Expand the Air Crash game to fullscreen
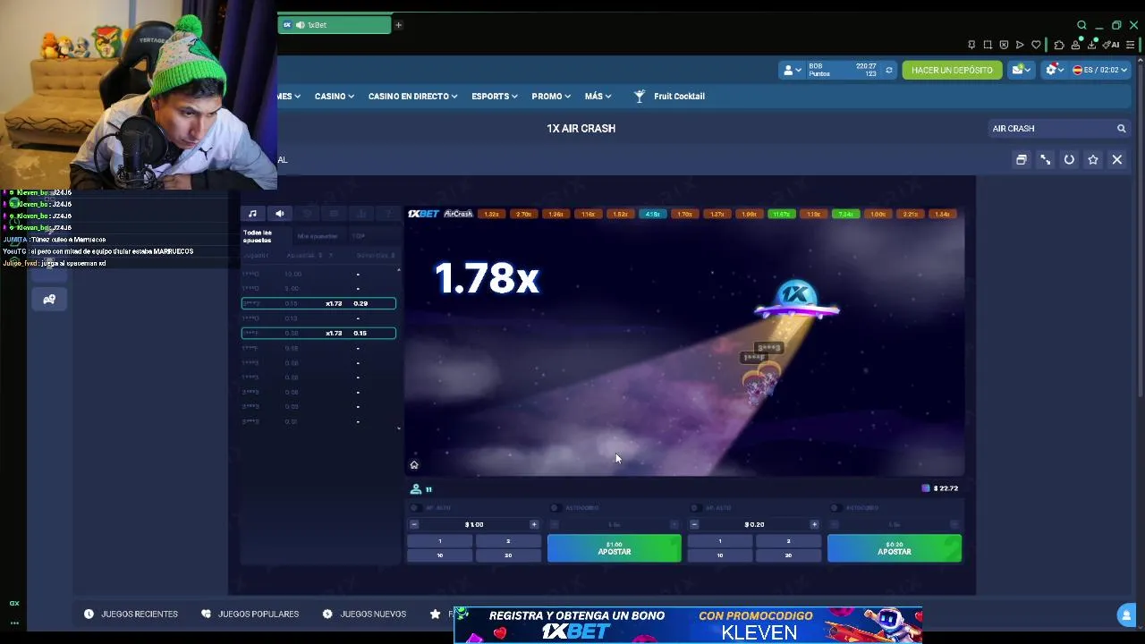 point(1045,159)
